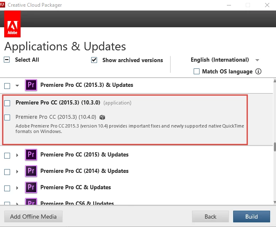Select the Premiere Pro CC (2015.3) (10.3.0) label
The image size is (276, 227).
point(58,102)
